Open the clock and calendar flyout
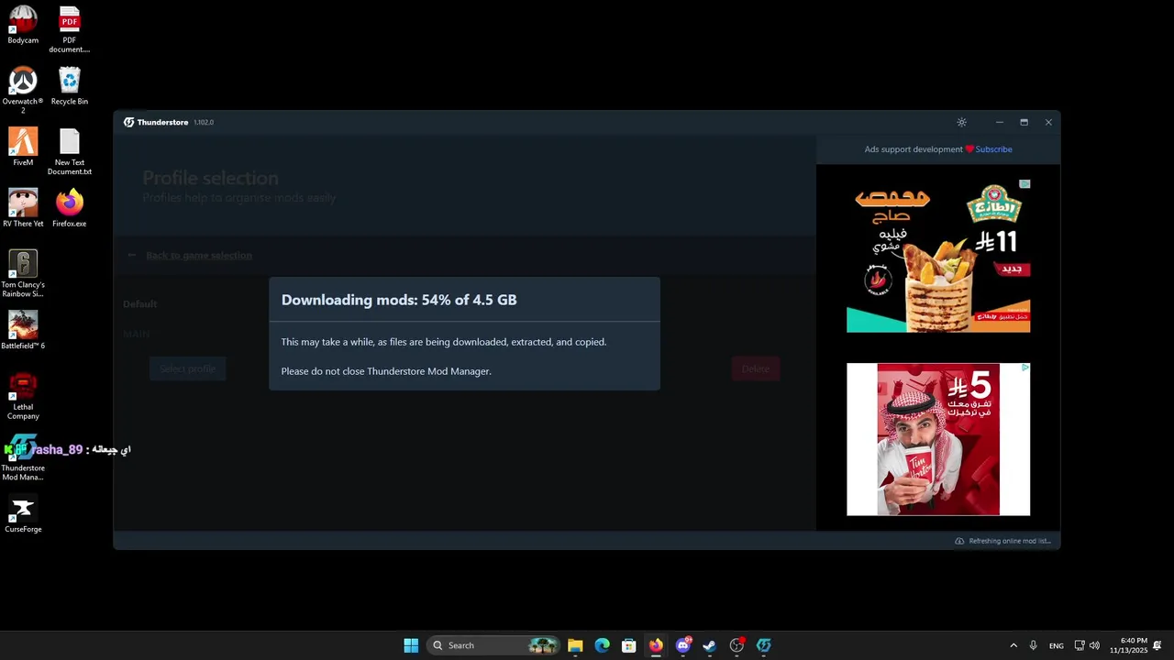The width and height of the screenshot is (1174, 660). [1128, 645]
